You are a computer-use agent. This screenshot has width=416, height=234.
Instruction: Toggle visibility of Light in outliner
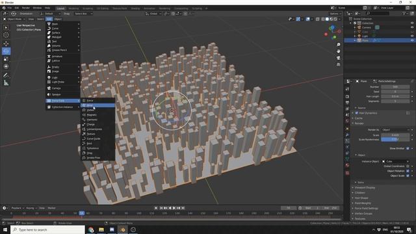[412, 36]
